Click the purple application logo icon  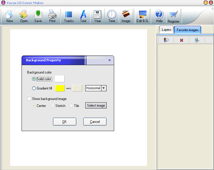click(x=3, y=2)
